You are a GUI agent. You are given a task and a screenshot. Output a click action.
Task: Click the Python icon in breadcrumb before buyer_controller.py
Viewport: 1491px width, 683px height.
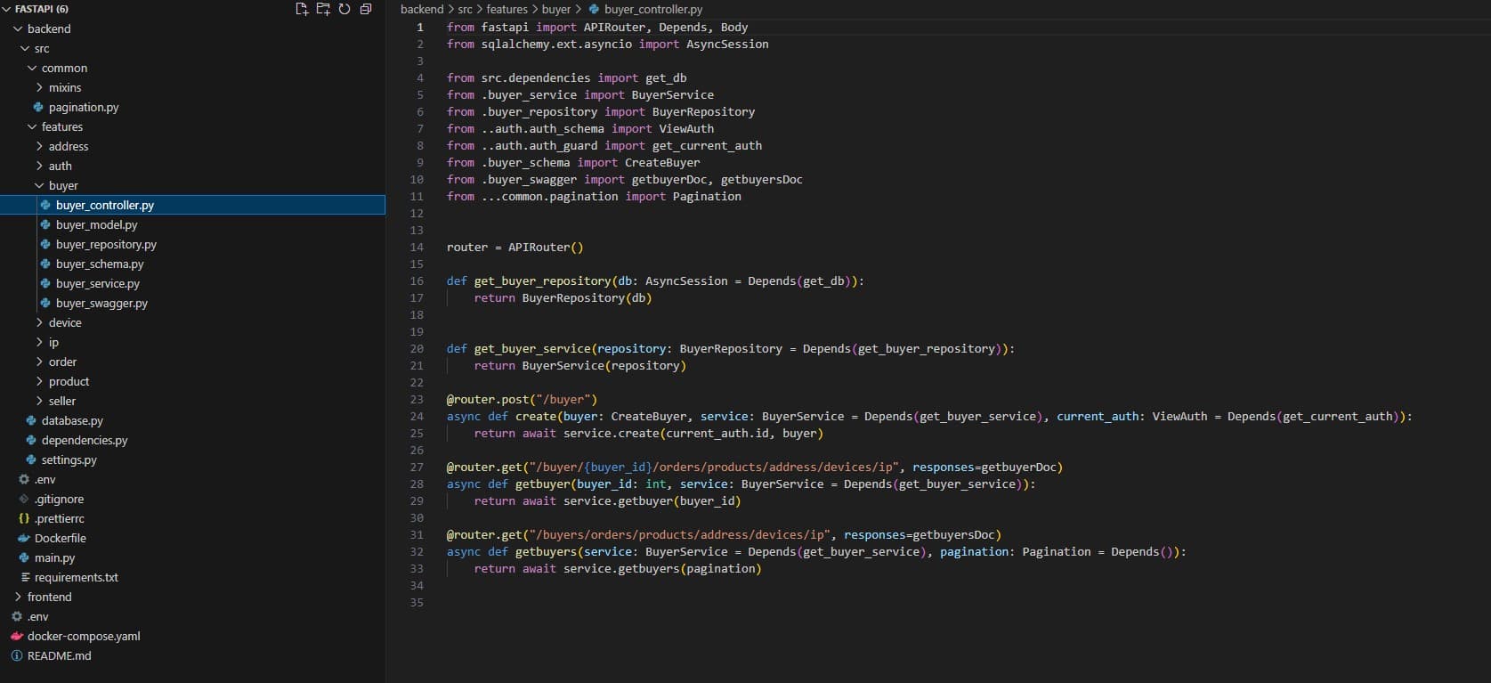594,9
